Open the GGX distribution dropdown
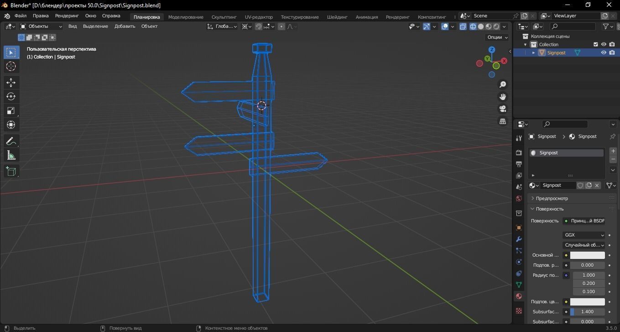620x332 pixels. [584, 235]
